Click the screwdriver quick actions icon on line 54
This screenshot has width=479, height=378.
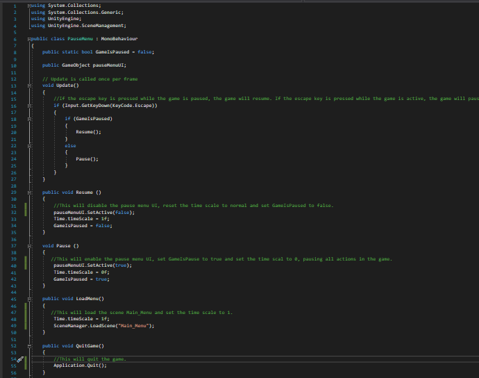pyautogui.click(x=20, y=359)
